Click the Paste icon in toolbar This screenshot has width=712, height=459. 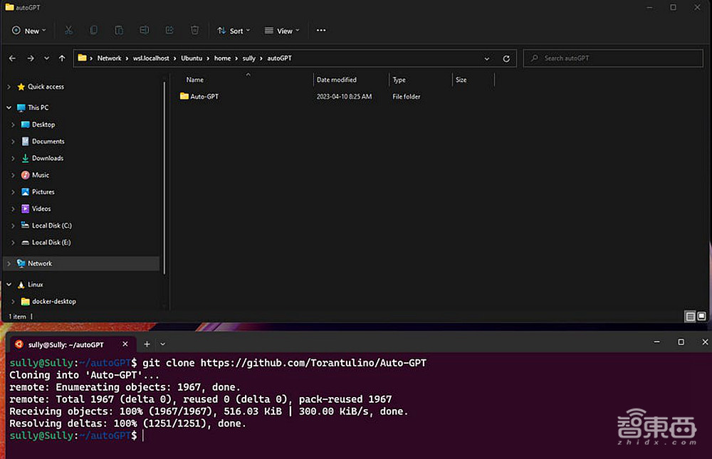click(x=119, y=31)
